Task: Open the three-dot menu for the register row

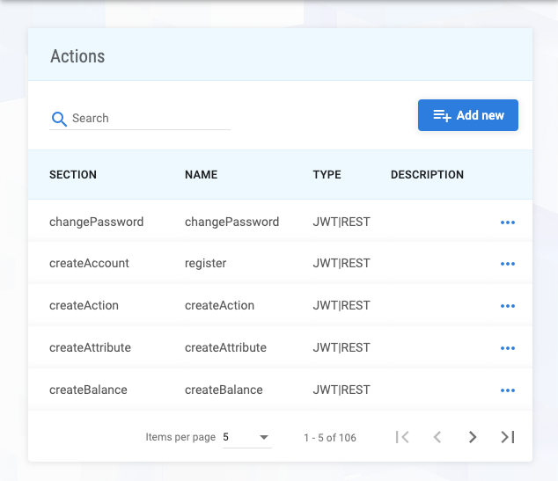Action: pos(507,264)
